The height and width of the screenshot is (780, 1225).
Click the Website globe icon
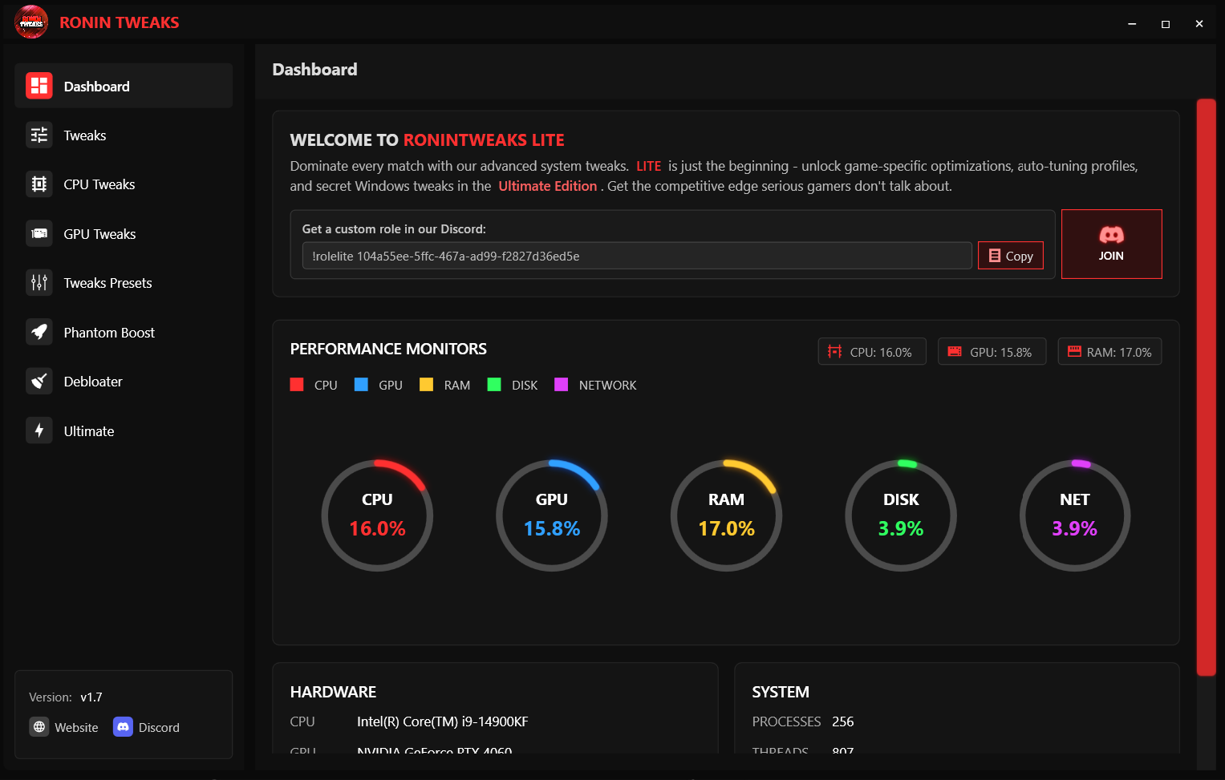[x=39, y=727]
